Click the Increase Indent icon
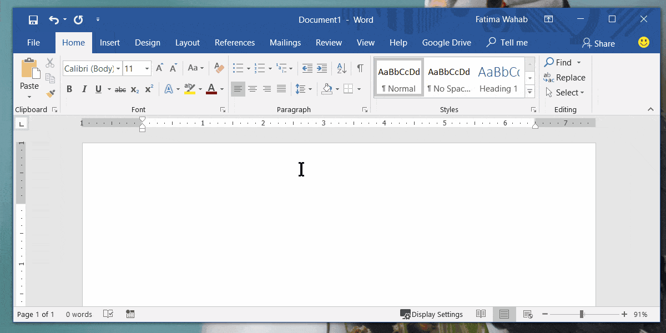Image resolution: width=666 pixels, height=333 pixels. (321, 68)
